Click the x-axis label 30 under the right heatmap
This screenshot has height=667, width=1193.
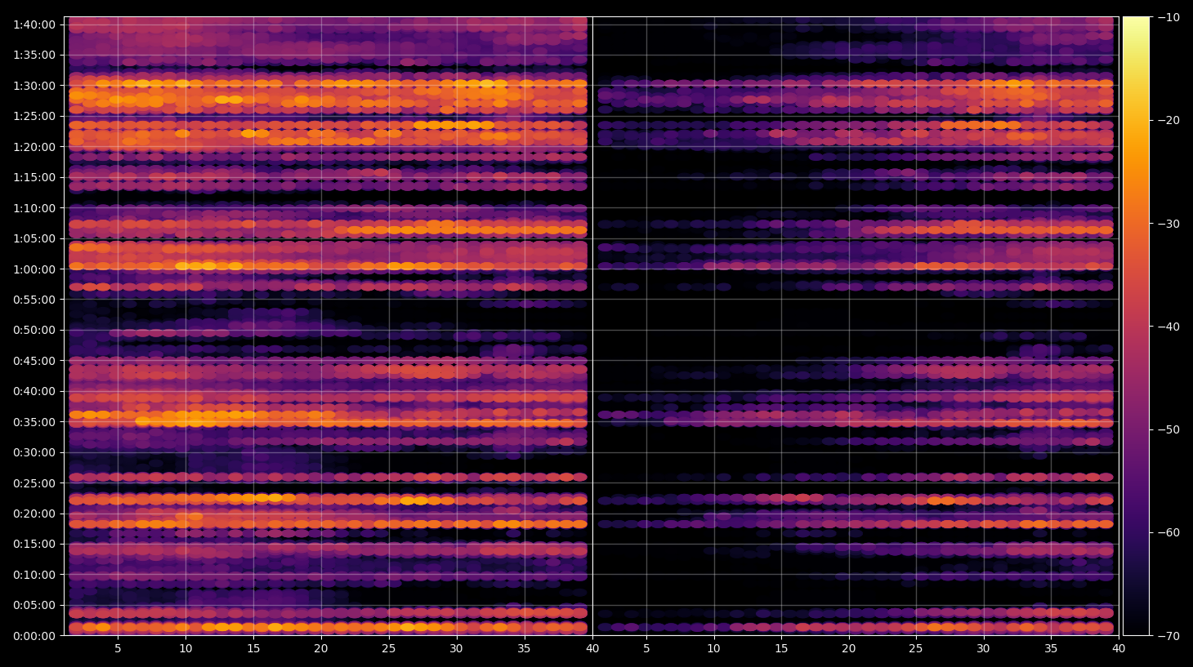(x=983, y=649)
